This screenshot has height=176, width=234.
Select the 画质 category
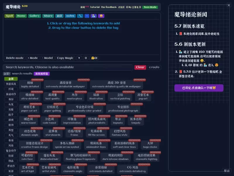point(11,120)
